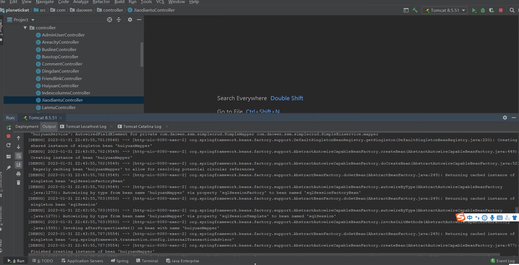Select HuiyuanController in Project tree
The image size is (519, 265).
60,86
